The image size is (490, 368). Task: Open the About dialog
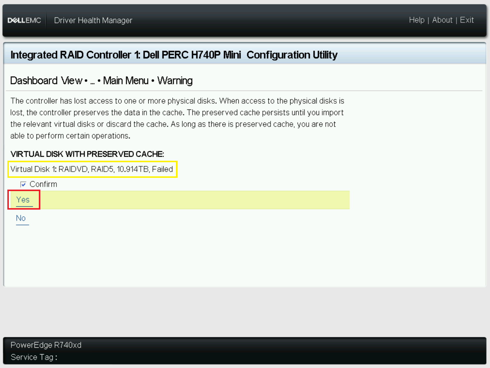point(442,20)
